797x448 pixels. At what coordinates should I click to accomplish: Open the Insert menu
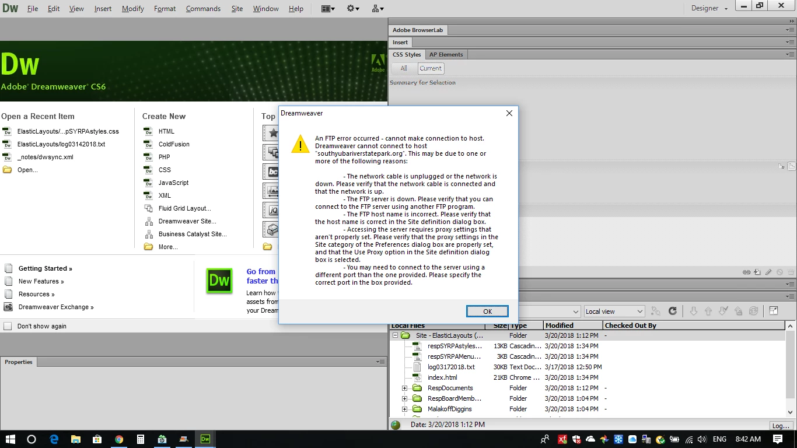pyautogui.click(x=103, y=9)
